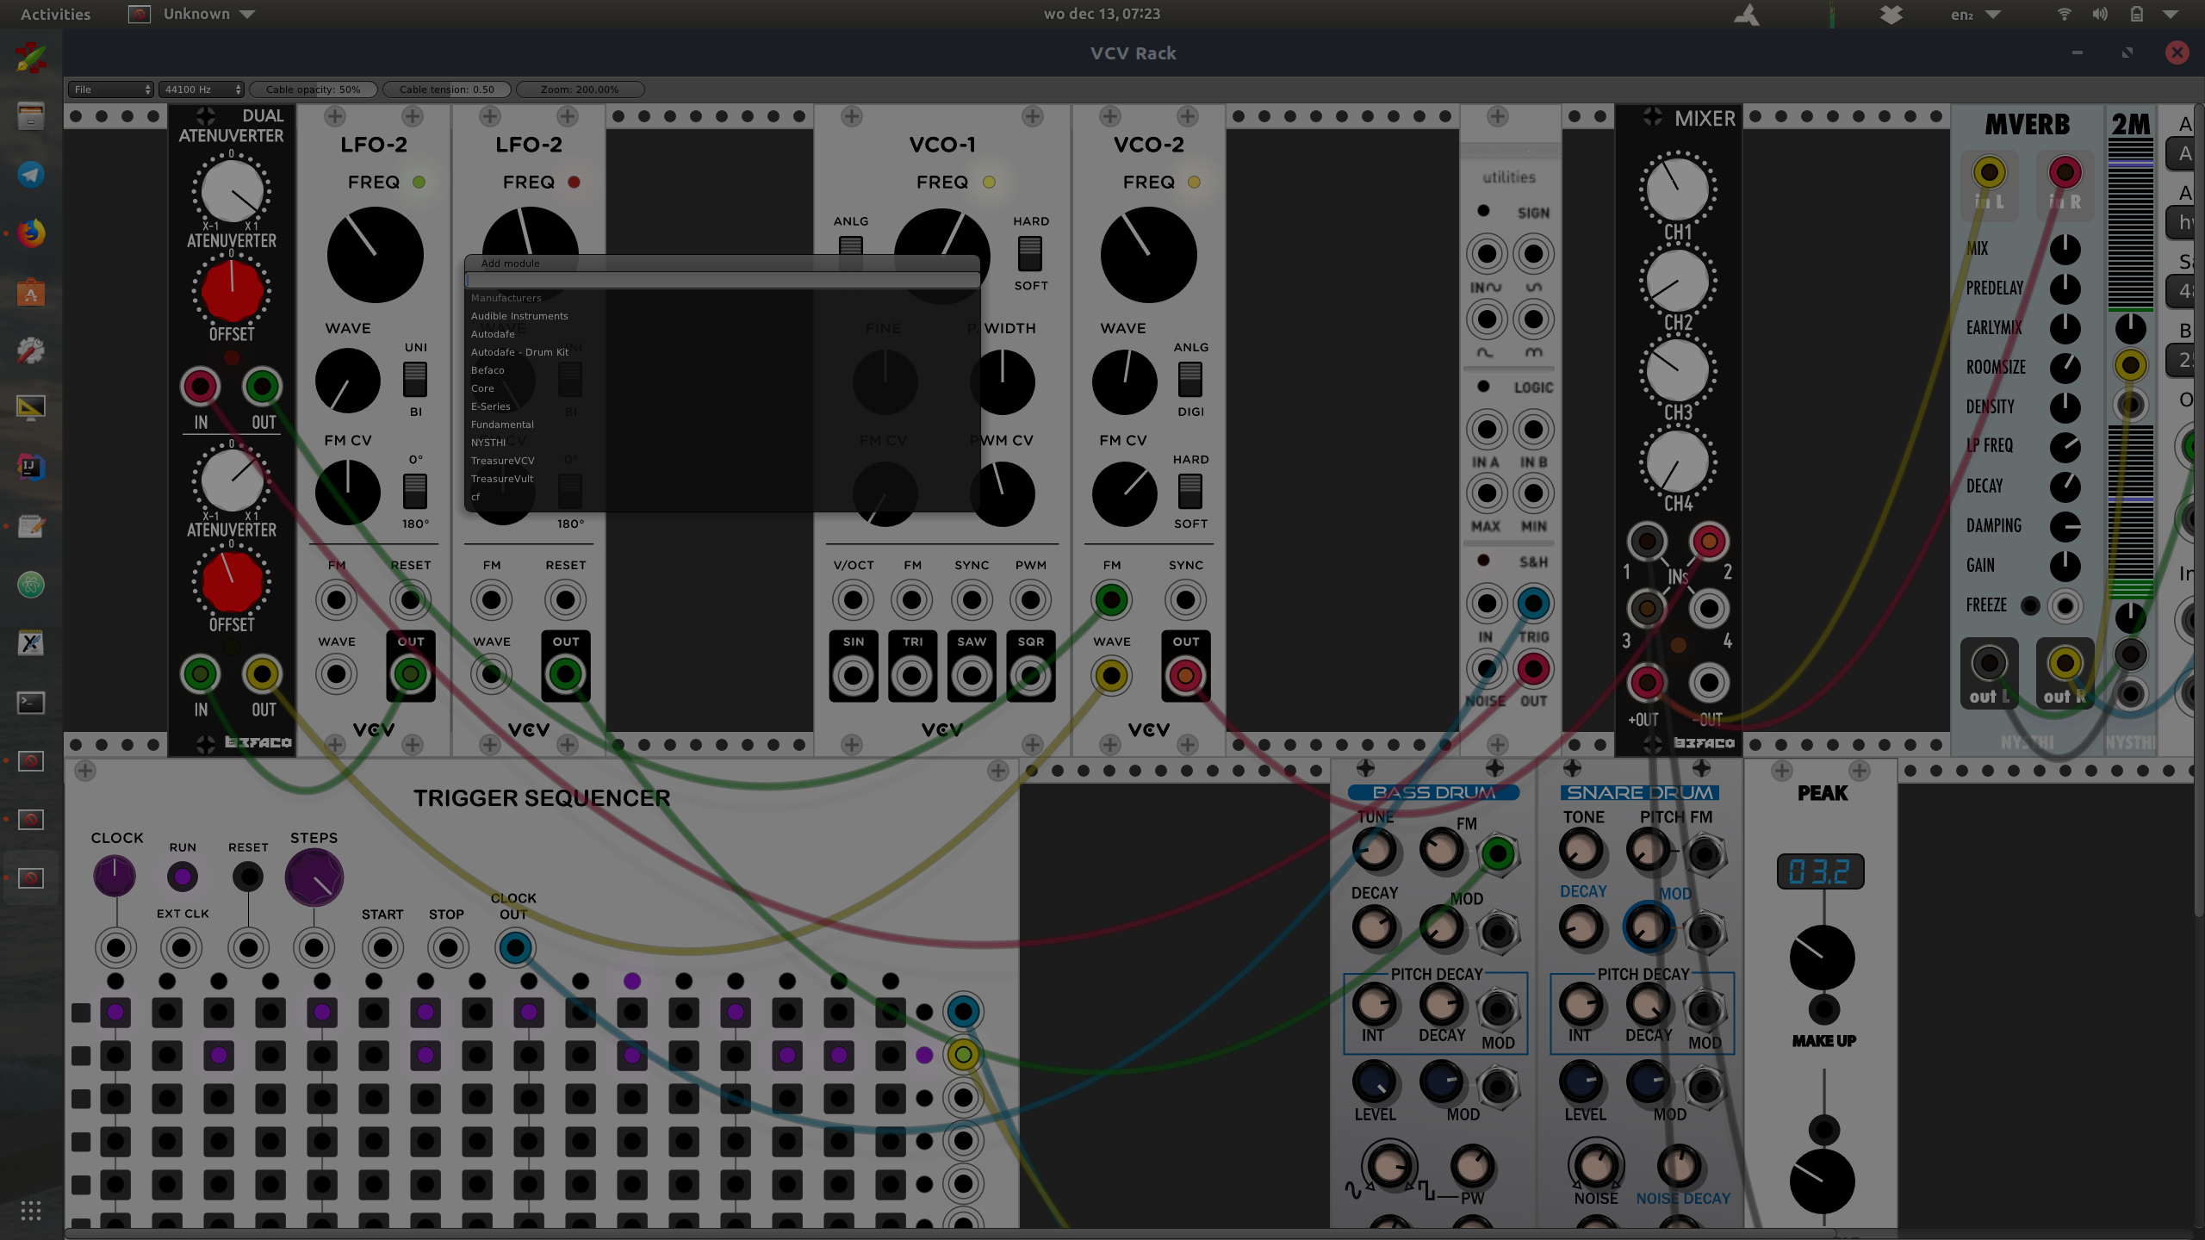This screenshot has height=1240, width=2205.
Task: Toggle first LFO-2 0°/180° phase switch
Action: pyautogui.click(x=415, y=491)
